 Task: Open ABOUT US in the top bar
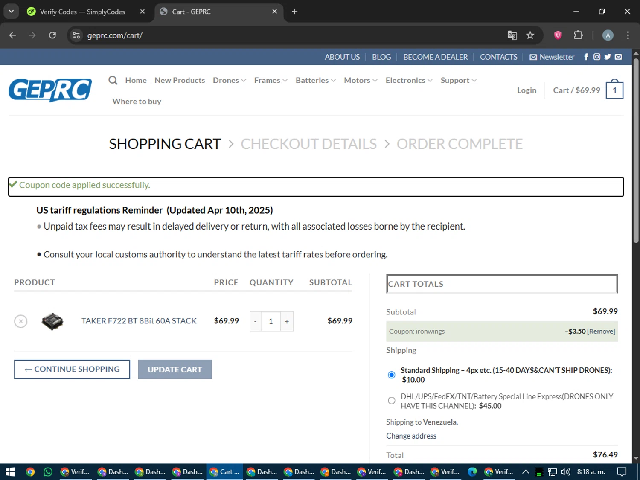(342, 57)
